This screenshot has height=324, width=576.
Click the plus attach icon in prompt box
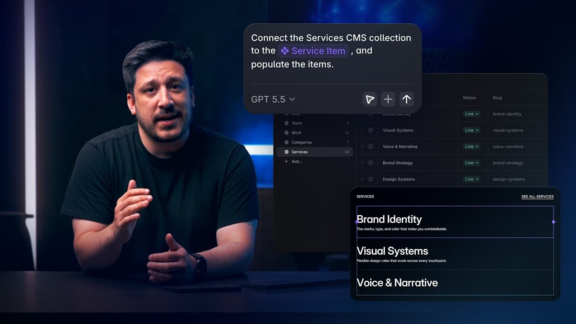click(x=388, y=99)
